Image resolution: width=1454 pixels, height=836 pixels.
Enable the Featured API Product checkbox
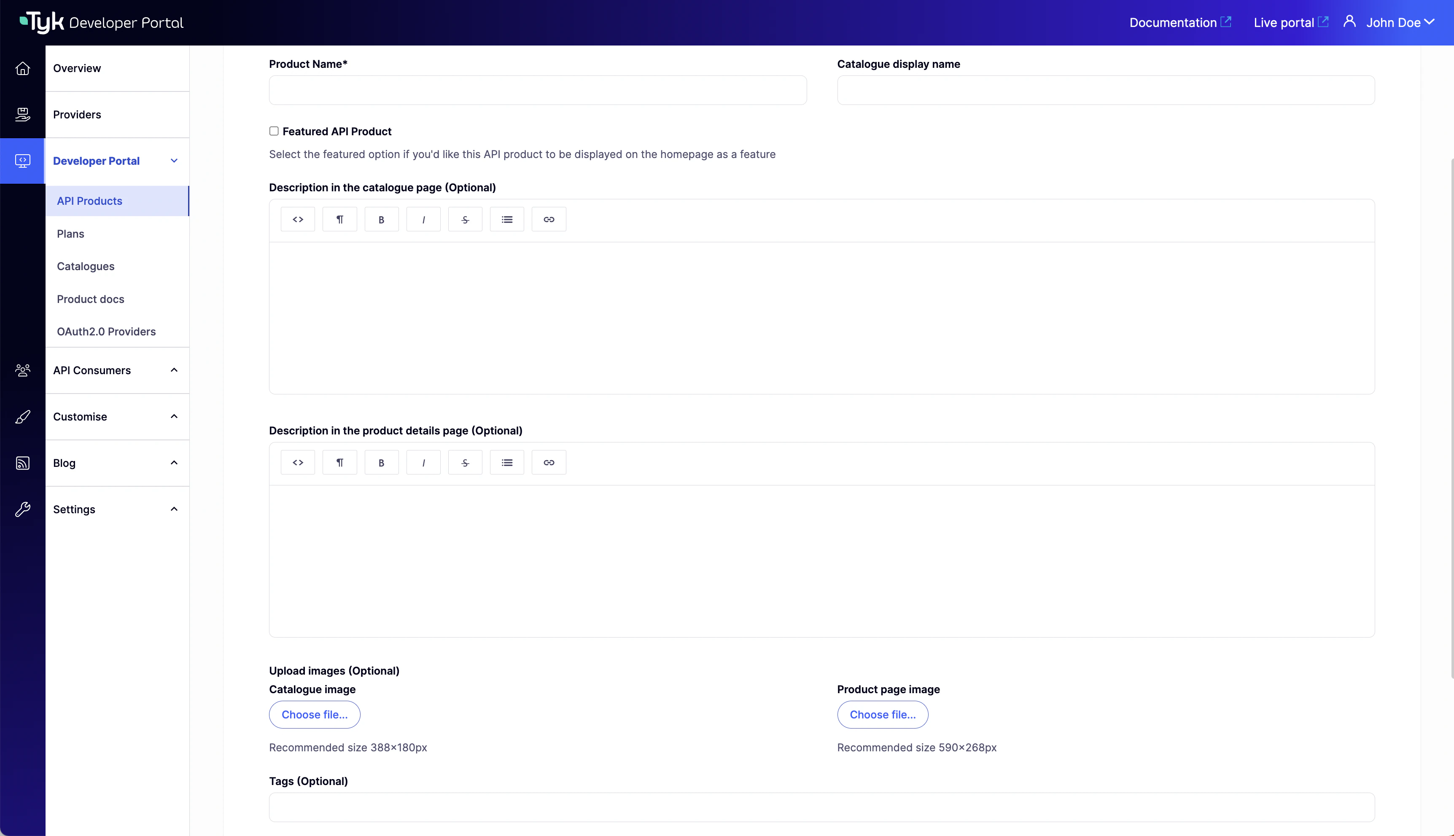point(274,131)
